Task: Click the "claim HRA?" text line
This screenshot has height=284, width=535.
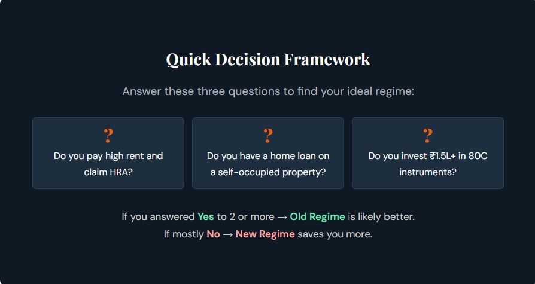Action: point(108,172)
